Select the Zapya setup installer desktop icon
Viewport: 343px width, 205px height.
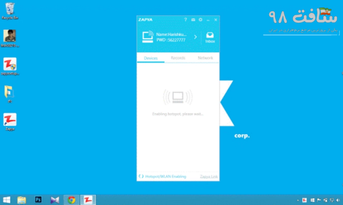pyautogui.click(x=10, y=64)
